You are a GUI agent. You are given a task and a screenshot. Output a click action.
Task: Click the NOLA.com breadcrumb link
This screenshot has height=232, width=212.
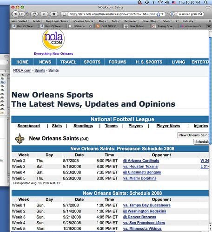point(22,71)
